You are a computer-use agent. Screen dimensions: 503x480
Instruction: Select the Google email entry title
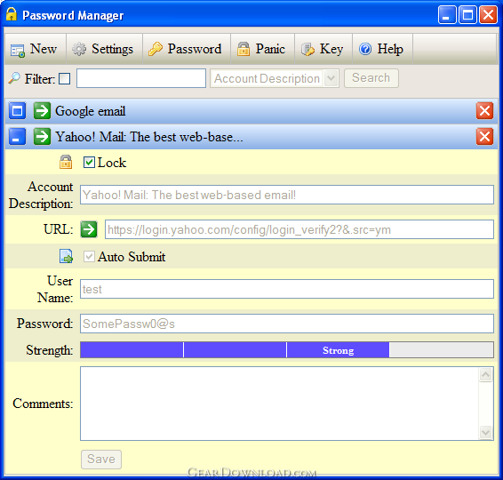tap(90, 111)
